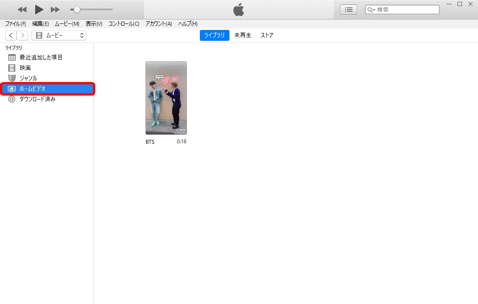Click the 0:18 duration text

click(x=181, y=142)
